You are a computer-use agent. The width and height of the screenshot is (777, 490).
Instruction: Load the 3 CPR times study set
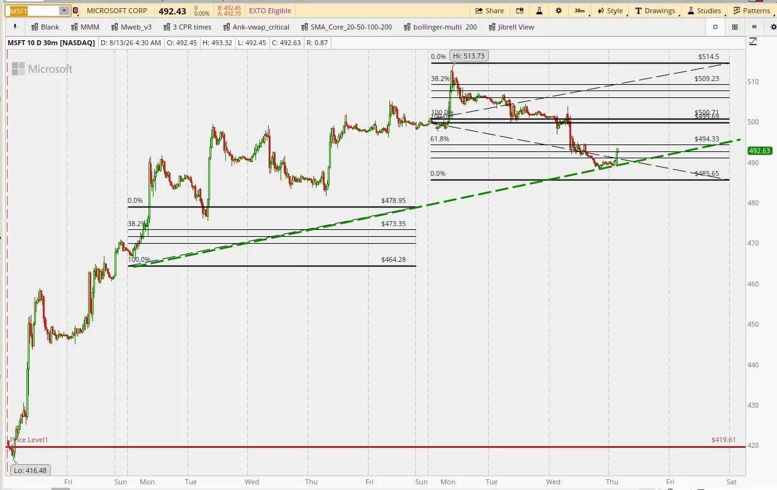(187, 27)
